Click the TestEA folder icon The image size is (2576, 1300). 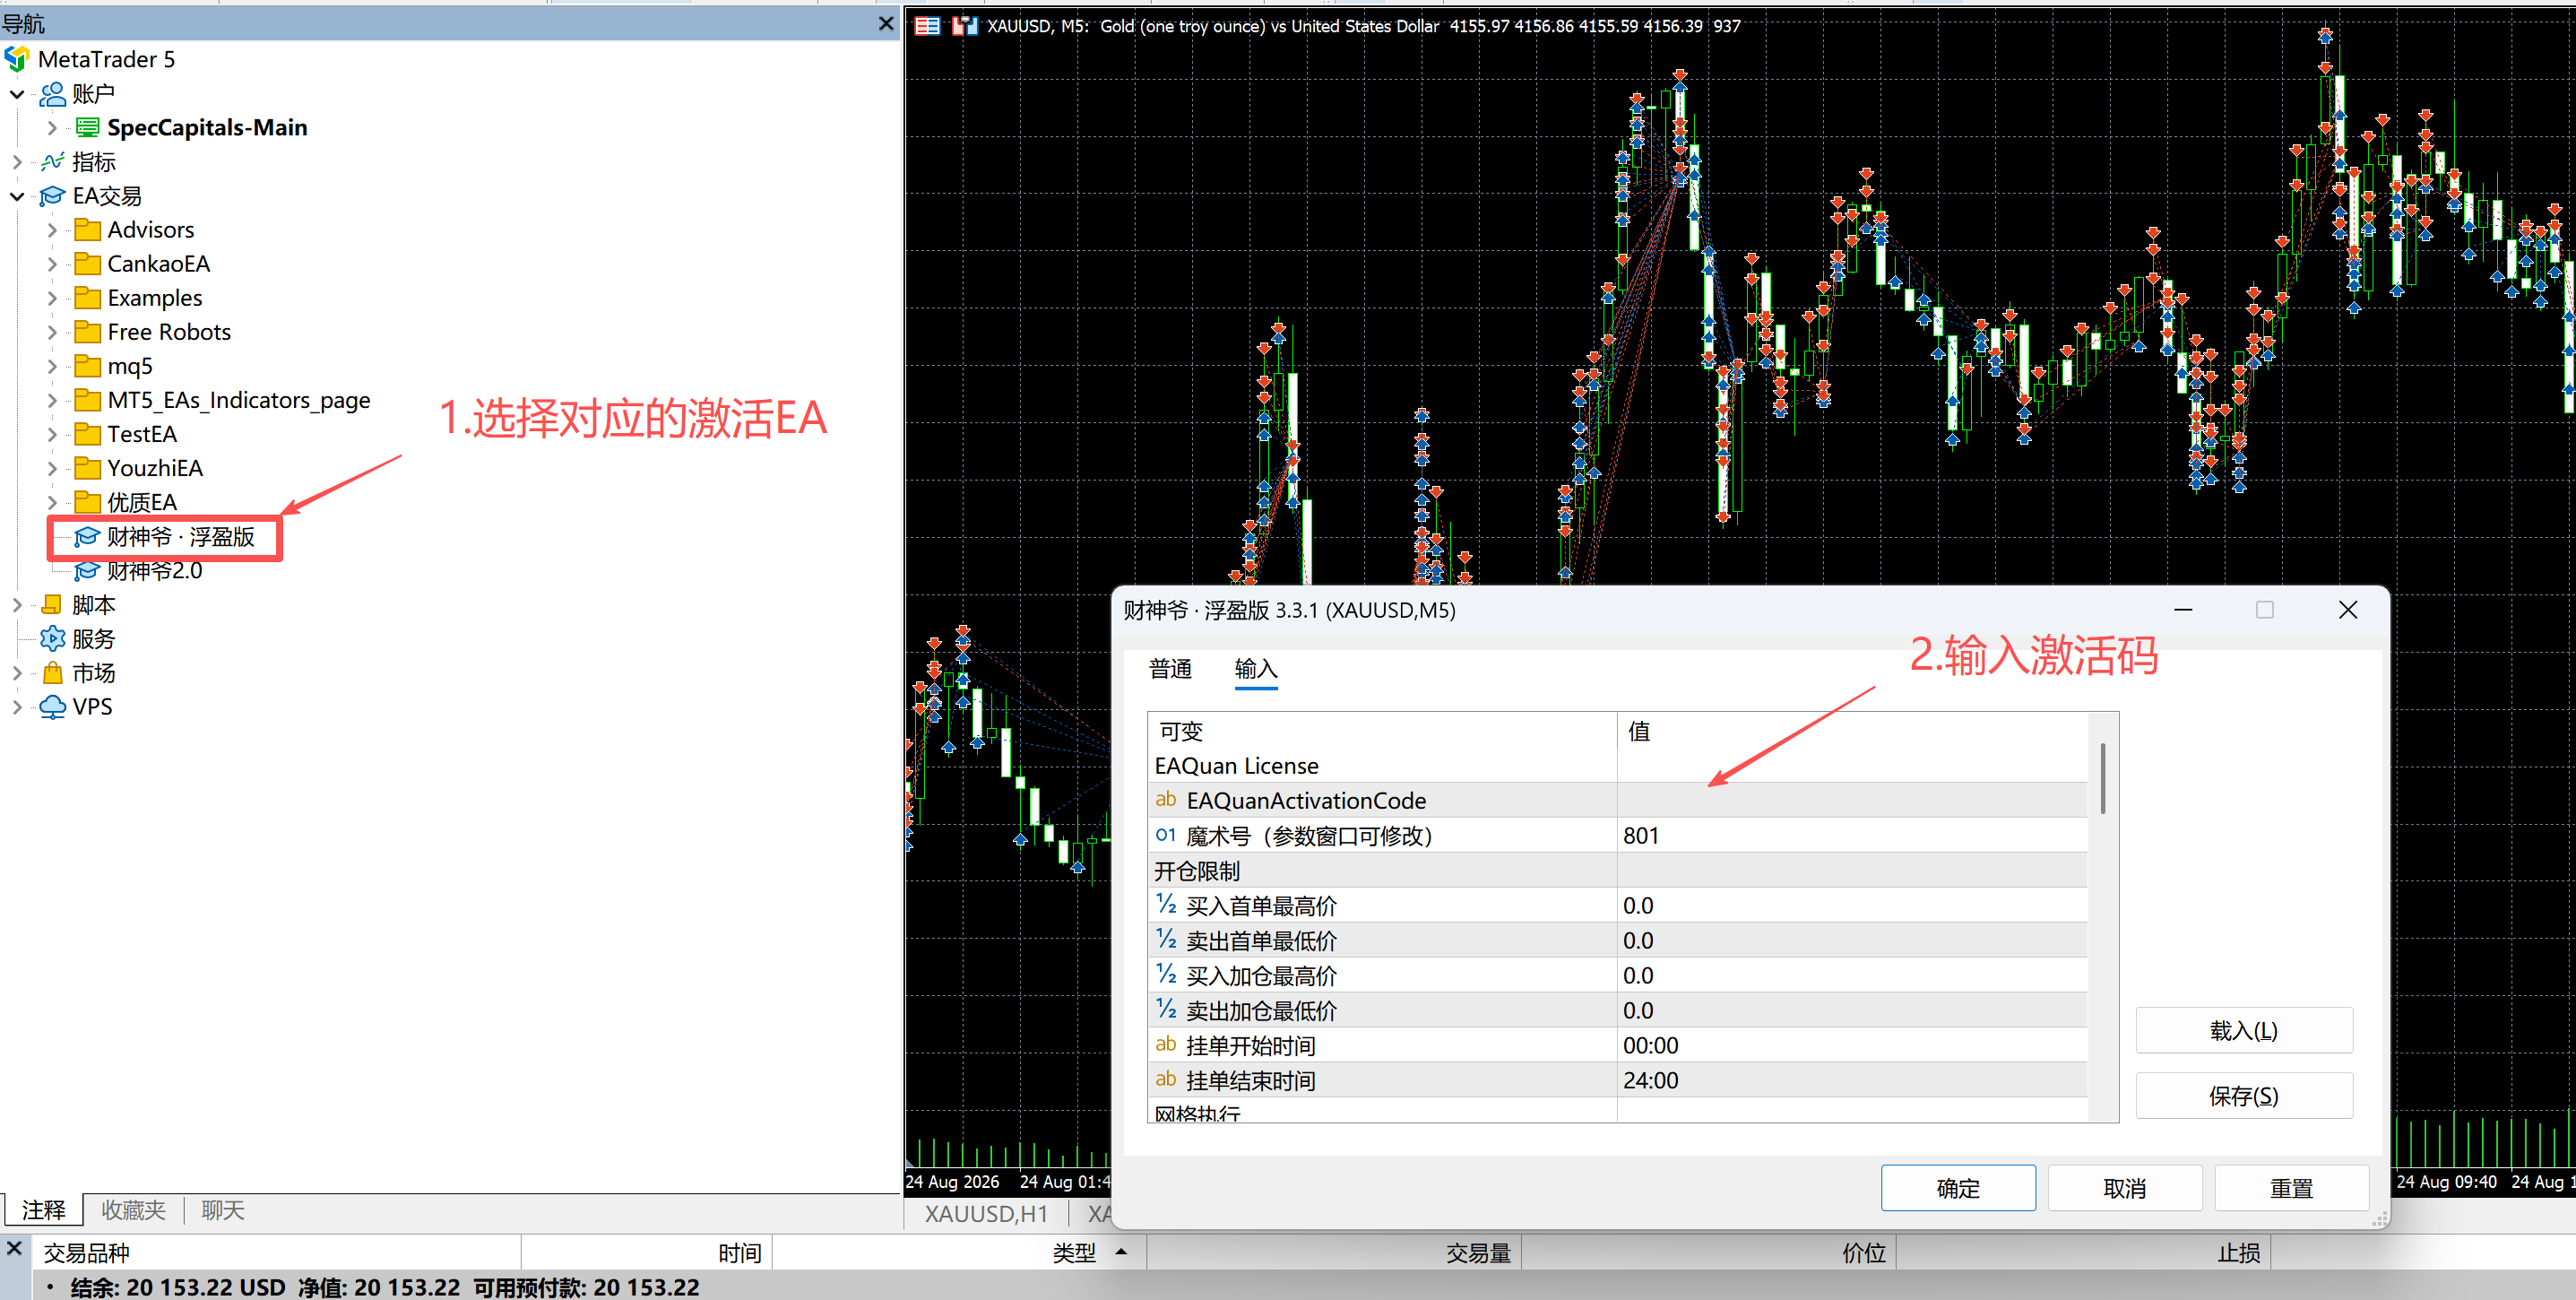[88, 434]
